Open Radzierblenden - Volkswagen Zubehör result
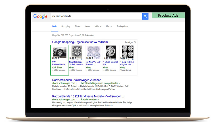This screenshot has width=213, height=123. point(76,80)
